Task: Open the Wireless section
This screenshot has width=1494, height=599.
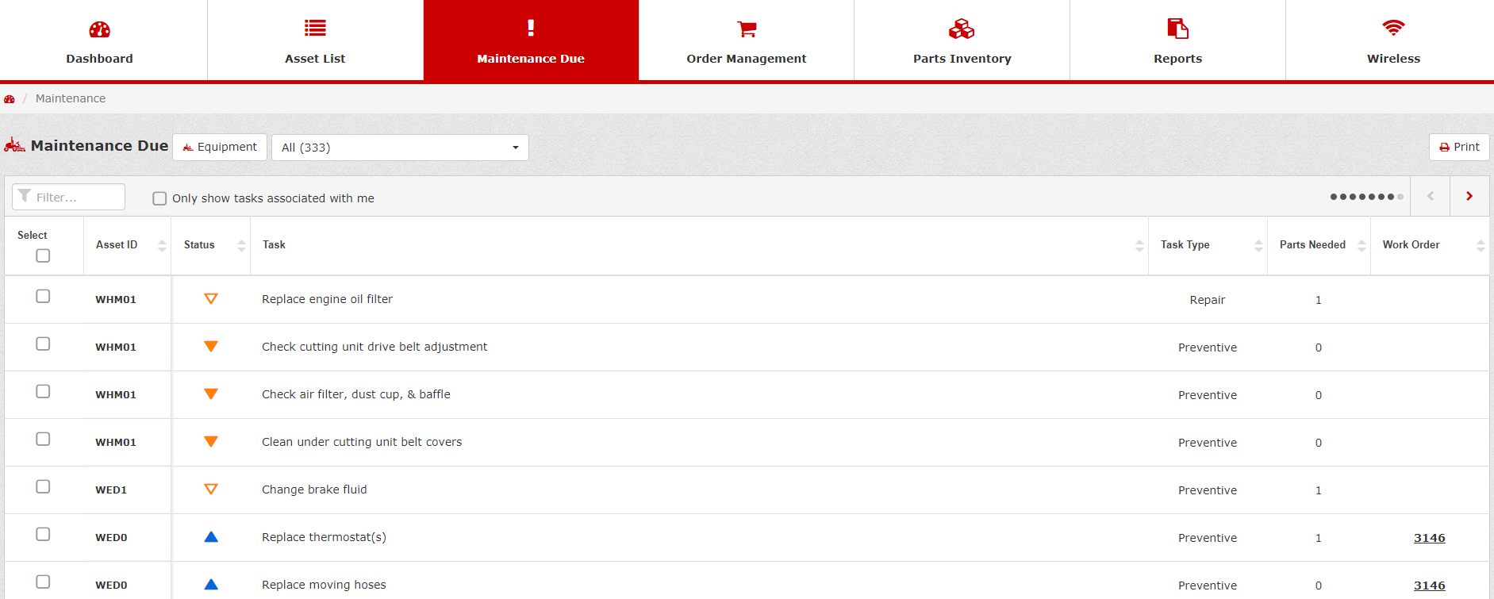Action: point(1392,41)
